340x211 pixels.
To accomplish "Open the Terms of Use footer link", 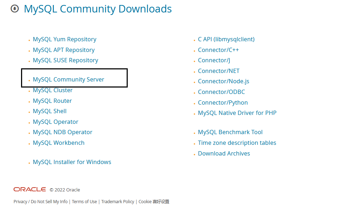I will [84, 202].
